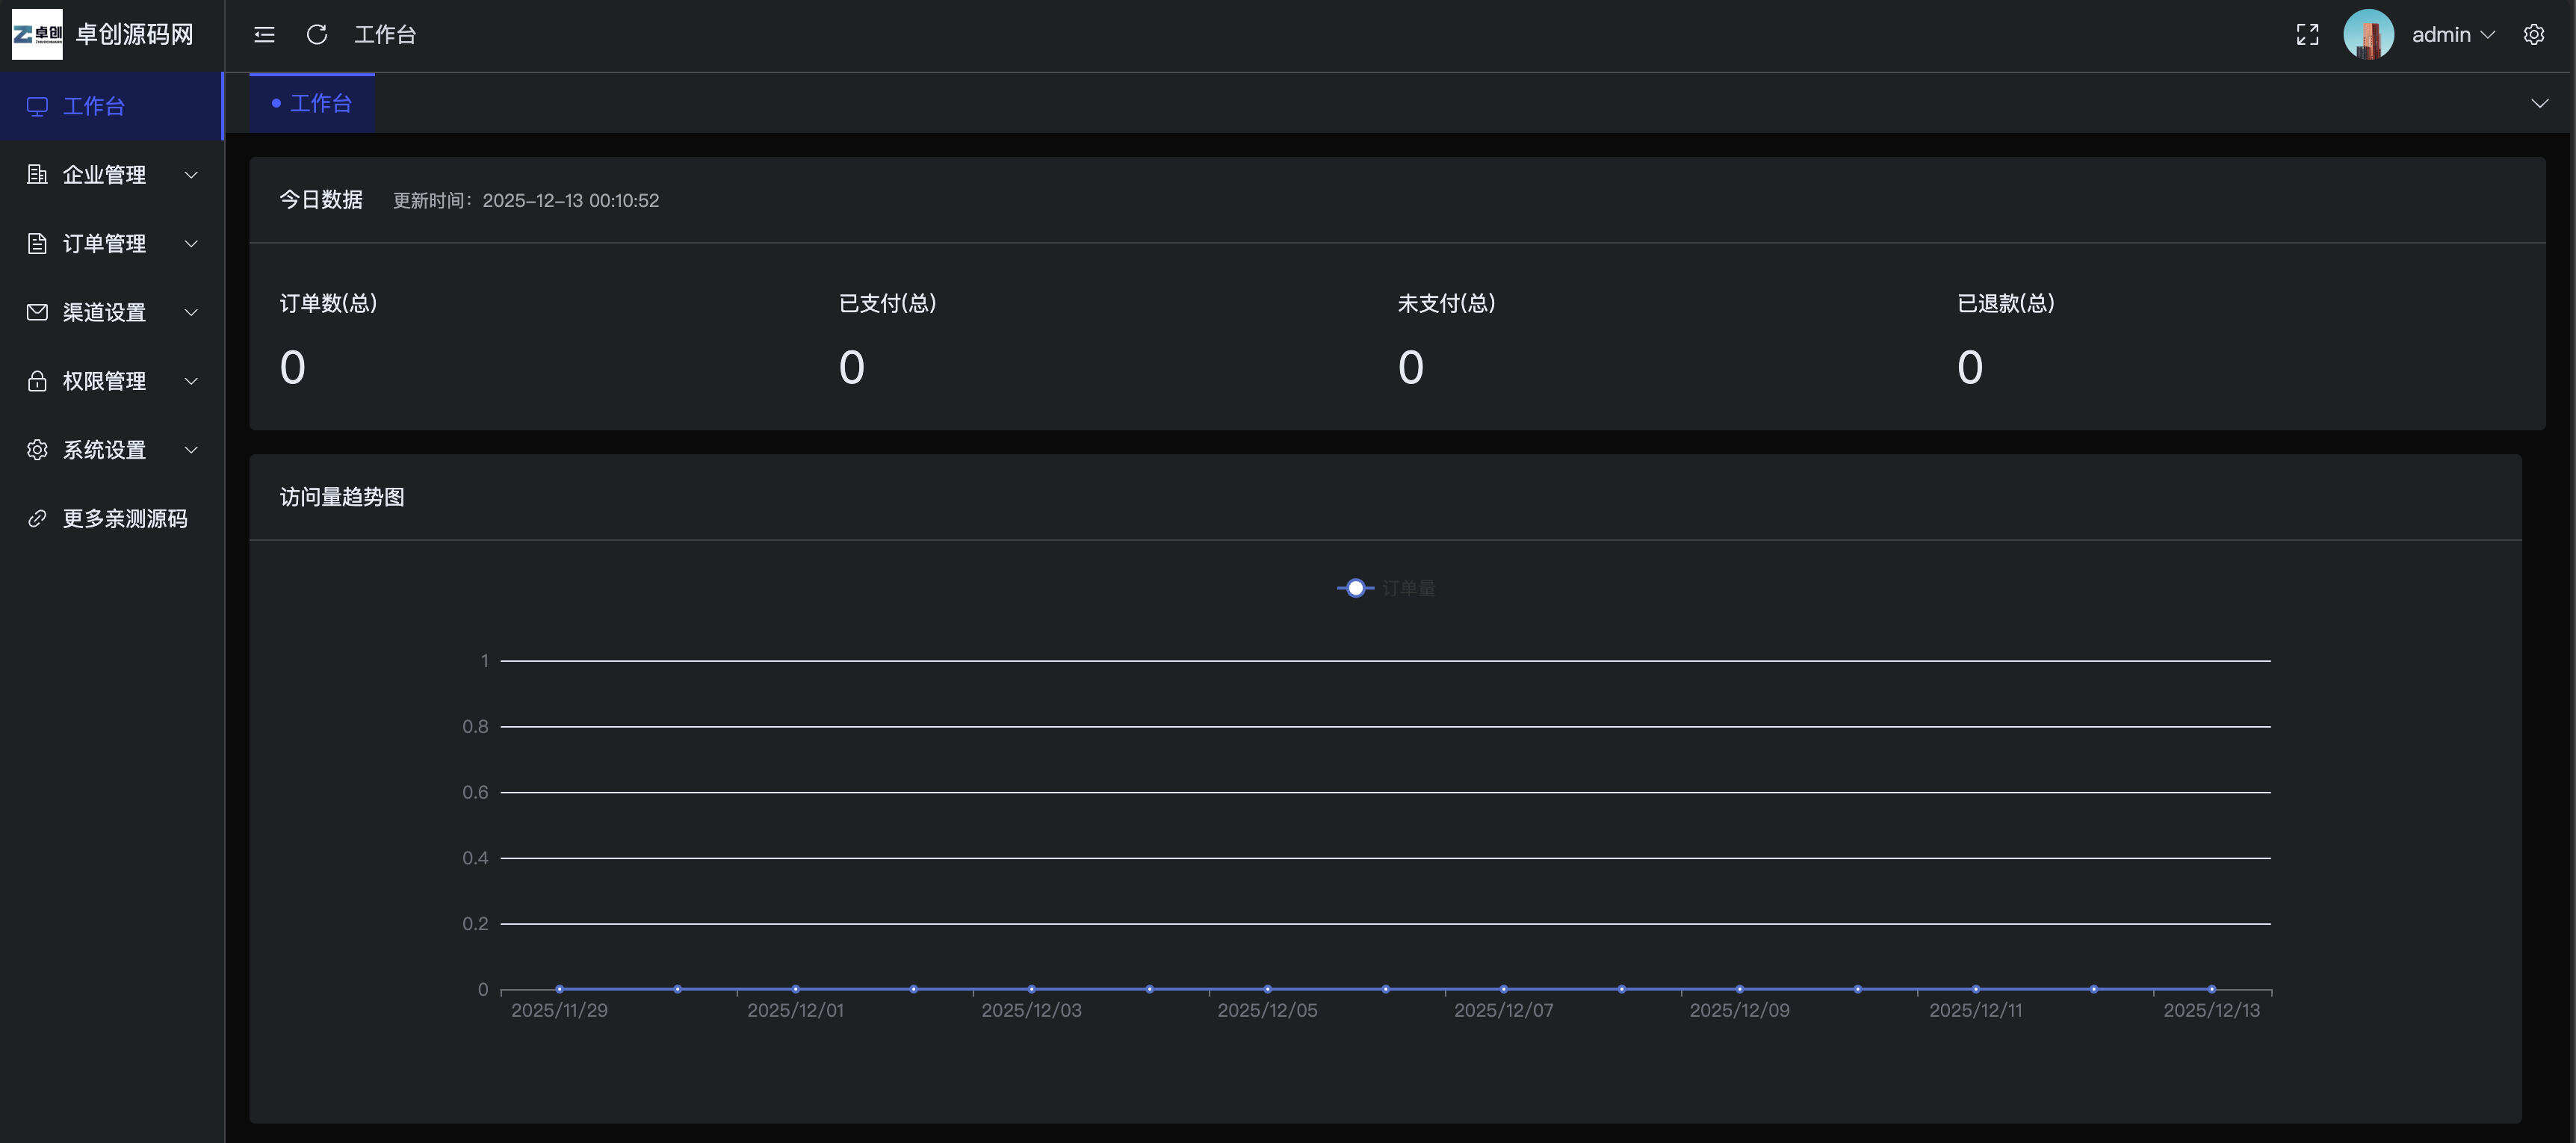This screenshot has height=1143, width=2576.
Task: Toggle the 订单量 legend series in the chart
Action: (x=1386, y=588)
